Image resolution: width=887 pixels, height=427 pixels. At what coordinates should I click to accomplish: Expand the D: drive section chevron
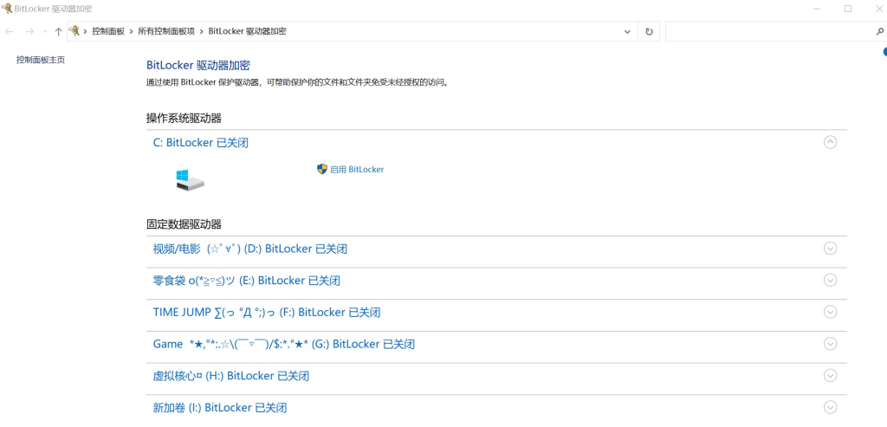(x=830, y=249)
